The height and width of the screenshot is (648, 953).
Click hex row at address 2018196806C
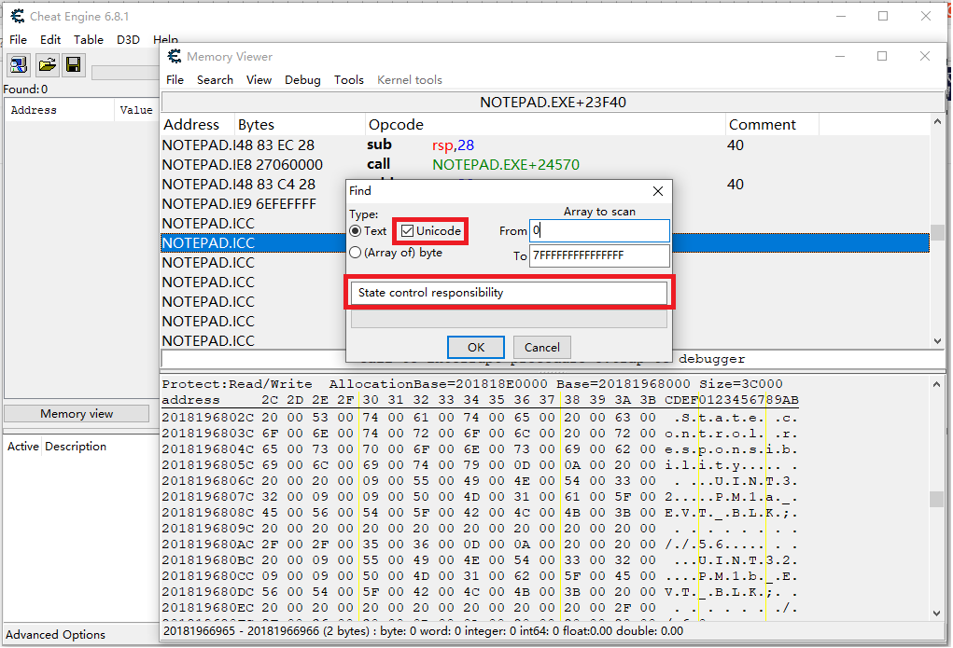[x=480, y=481]
